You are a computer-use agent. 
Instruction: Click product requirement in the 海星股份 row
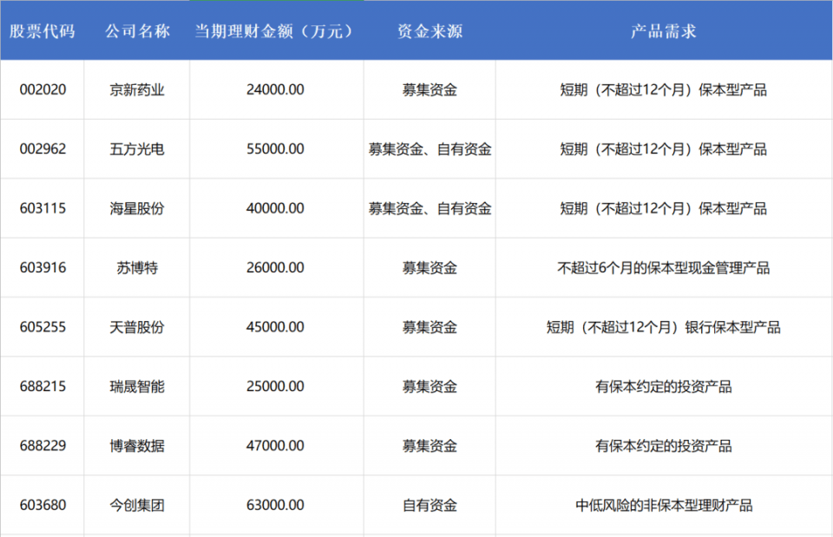click(x=664, y=209)
